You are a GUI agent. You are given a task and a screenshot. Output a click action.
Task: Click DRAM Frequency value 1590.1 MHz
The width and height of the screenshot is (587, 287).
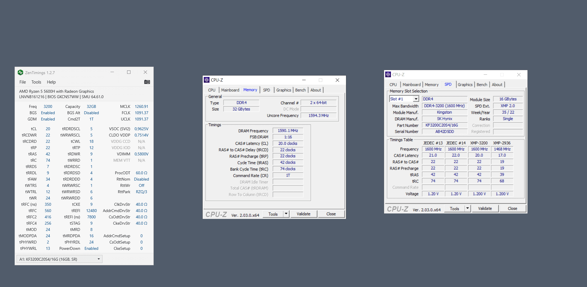tap(288, 130)
